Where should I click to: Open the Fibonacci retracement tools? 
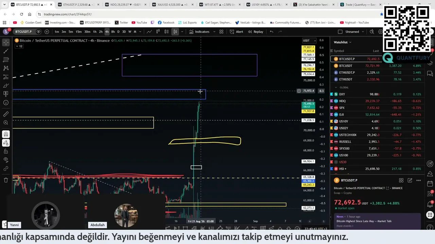(x=6, y=60)
